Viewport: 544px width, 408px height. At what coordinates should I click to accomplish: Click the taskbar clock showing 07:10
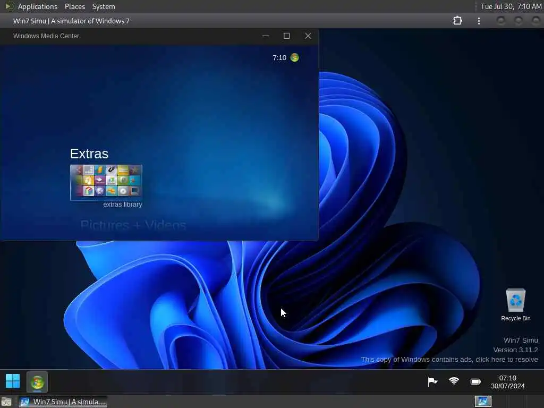(x=507, y=382)
